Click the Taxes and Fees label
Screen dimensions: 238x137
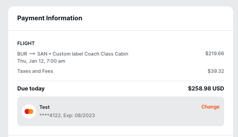pyautogui.click(x=35, y=71)
